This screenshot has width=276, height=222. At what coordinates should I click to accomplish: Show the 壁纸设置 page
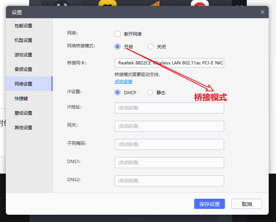(23, 113)
